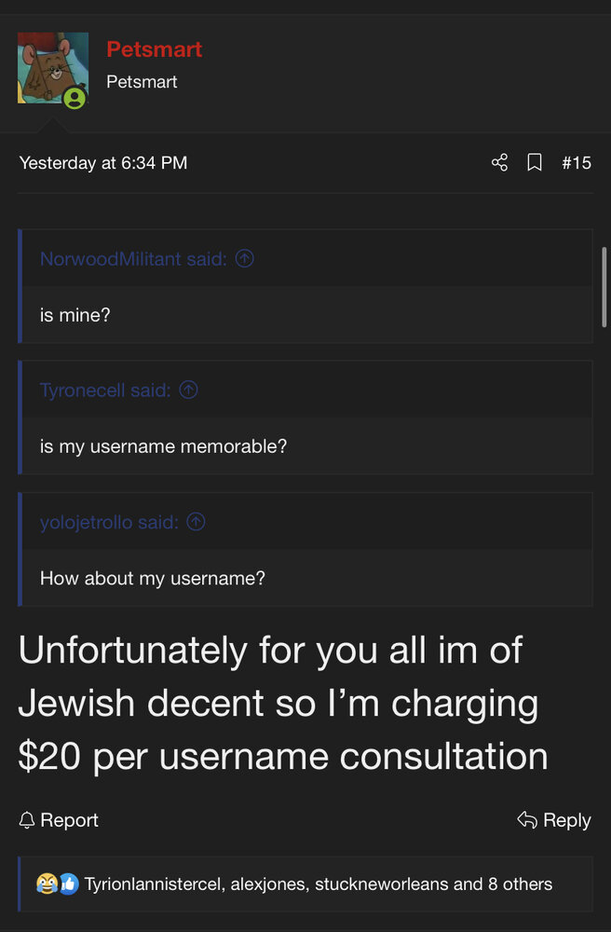Open Tyronecell said quote link
611x932 pixels.
pyautogui.click(x=105, y=391)
